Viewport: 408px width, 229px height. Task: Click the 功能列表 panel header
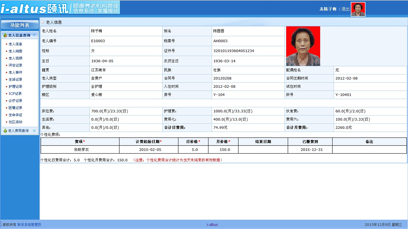pos(20,25)
